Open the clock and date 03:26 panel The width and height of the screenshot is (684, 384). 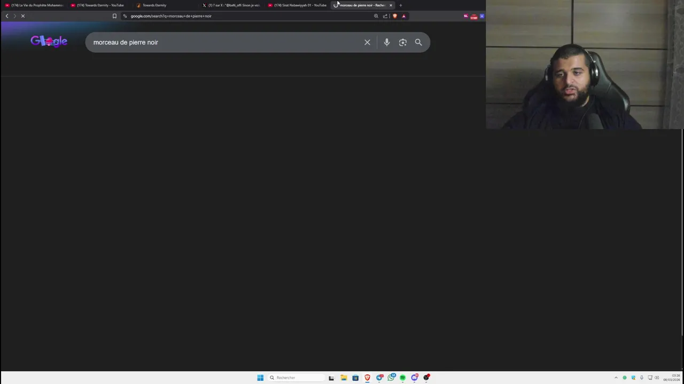[x=672, y=378]
